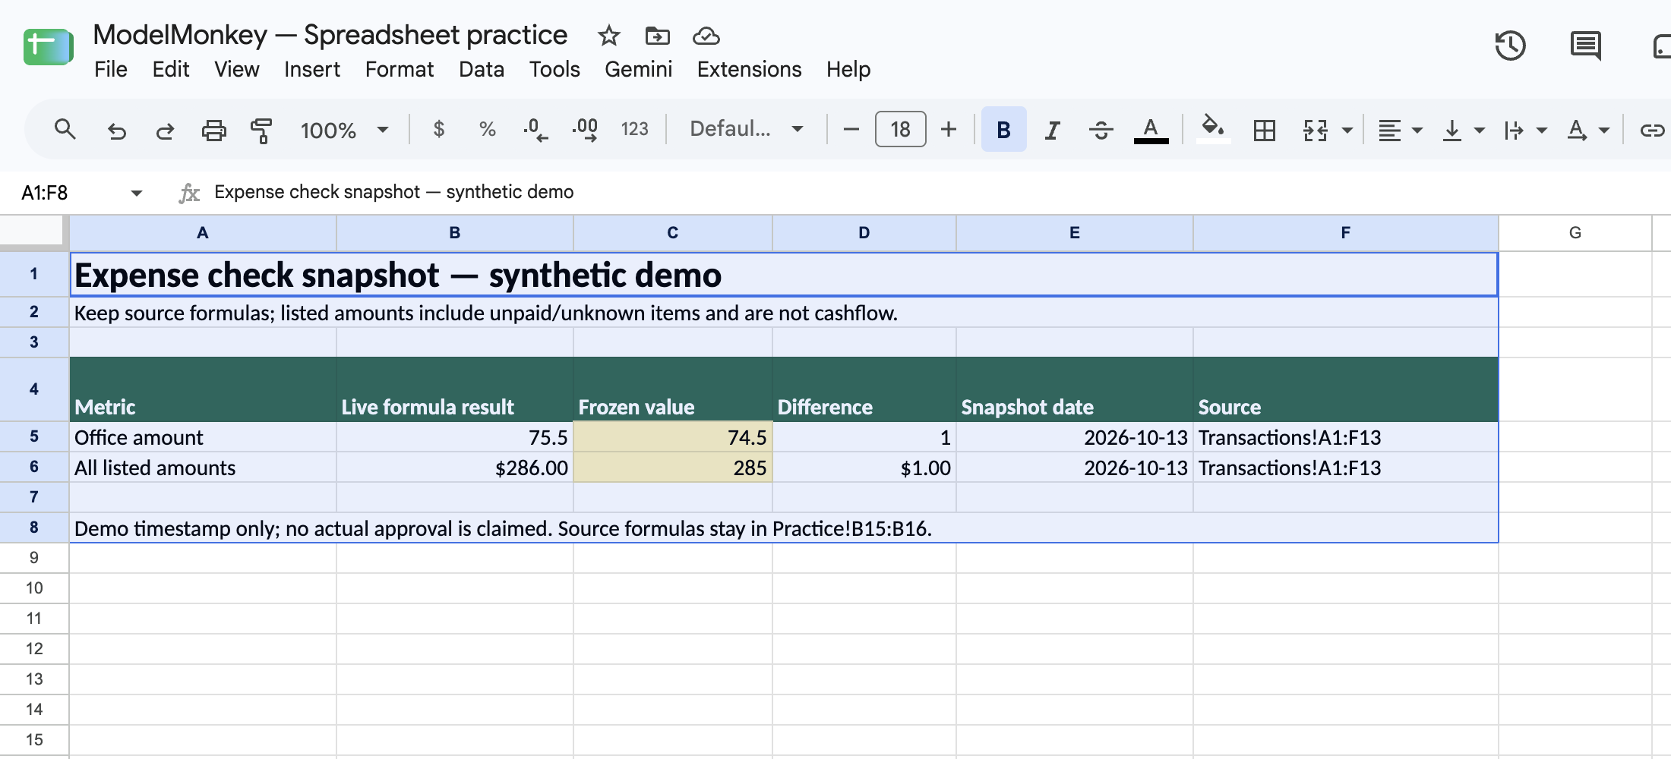Click the search menus magnifier icon
The image size is (1671, 759).
[x=65, y=130]
